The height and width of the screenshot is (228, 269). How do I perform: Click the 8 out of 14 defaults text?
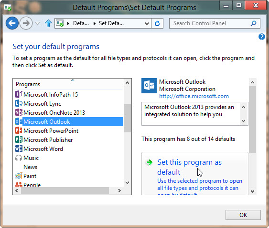pos(188,139)
